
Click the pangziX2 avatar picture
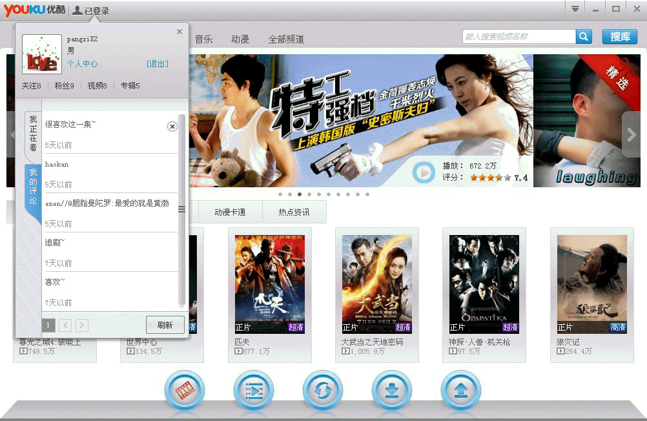42,54
